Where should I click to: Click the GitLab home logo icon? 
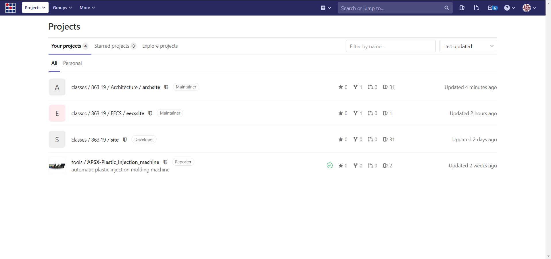click(x=10, y=8)
